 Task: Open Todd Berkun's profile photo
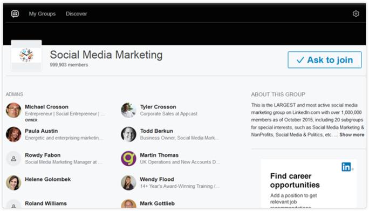click(128, 134)
